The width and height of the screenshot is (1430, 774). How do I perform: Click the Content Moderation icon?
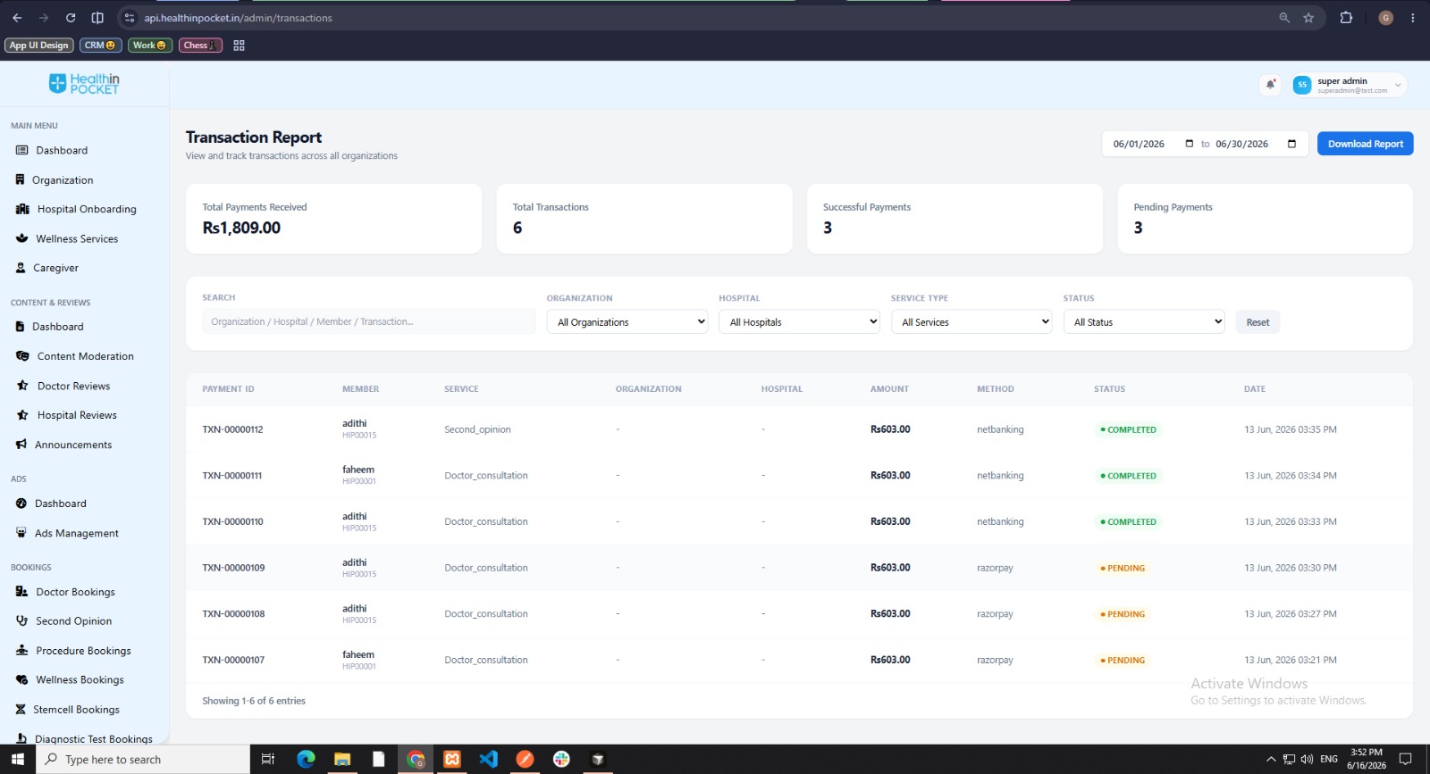[x=22, y=356]
